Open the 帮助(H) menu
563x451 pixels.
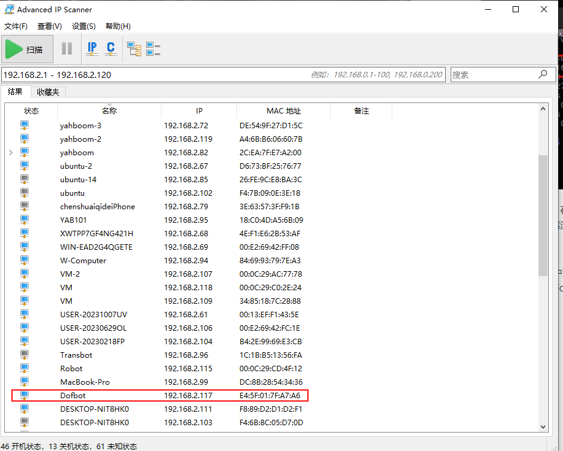118,26
